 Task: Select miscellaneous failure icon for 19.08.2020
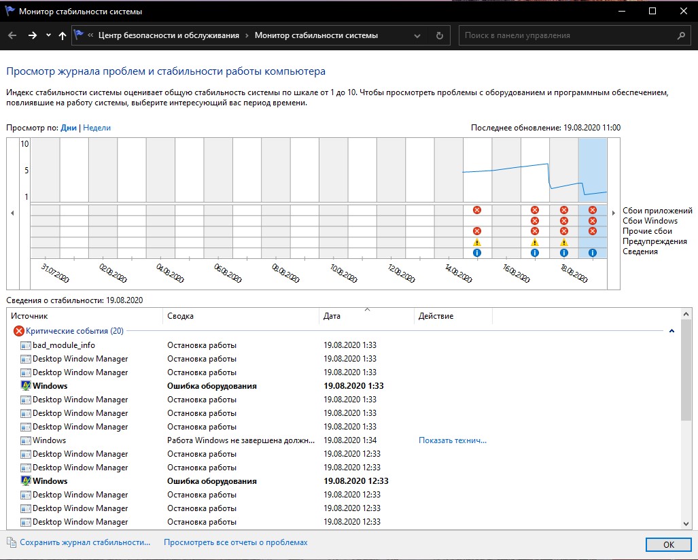tap(593, 231)
